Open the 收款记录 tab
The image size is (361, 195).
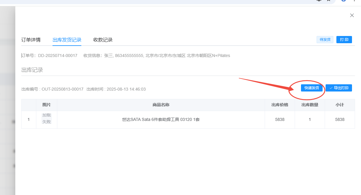point(103,40)
